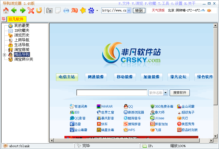
Task: Click the blue round face icon
Action: 66,11
